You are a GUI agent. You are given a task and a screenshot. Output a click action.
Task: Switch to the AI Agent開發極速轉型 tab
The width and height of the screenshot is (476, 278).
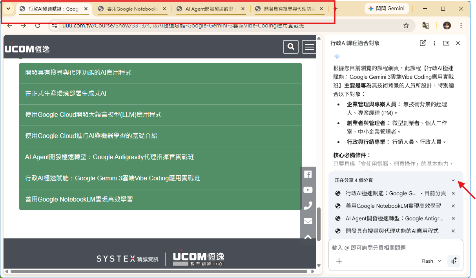click(x=211, y=9)
